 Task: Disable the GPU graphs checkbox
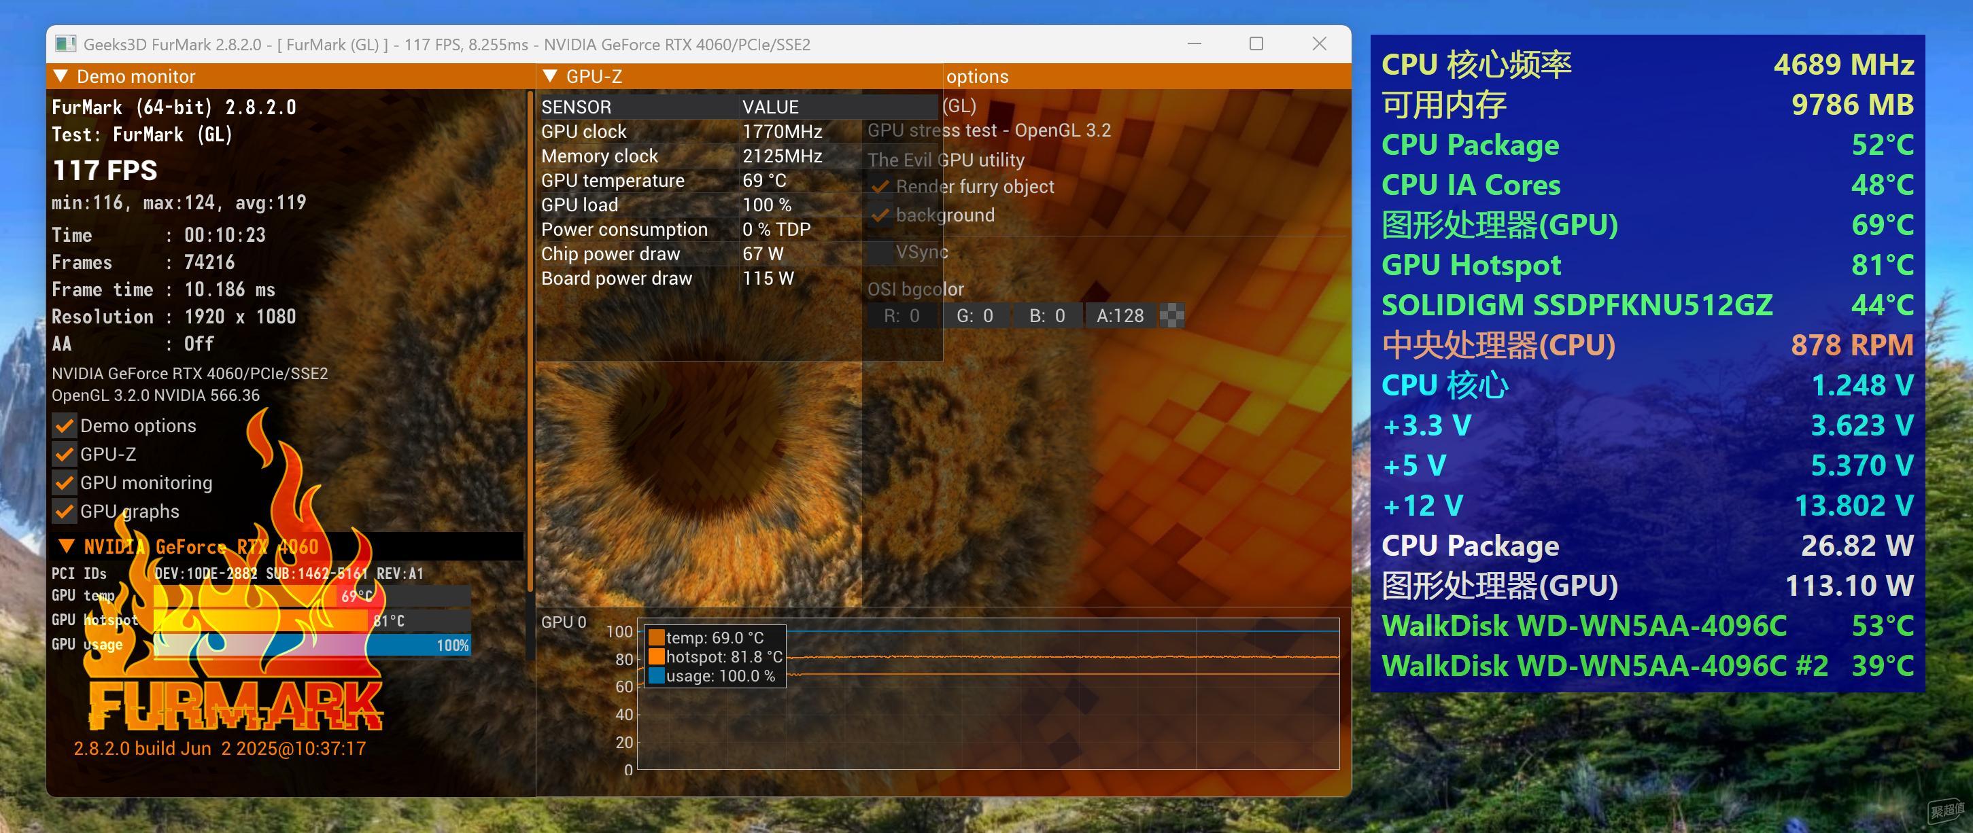(x=65, y=512)
